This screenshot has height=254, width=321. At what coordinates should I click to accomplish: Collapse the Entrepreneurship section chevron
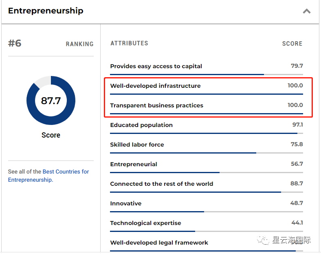point(307,11)
